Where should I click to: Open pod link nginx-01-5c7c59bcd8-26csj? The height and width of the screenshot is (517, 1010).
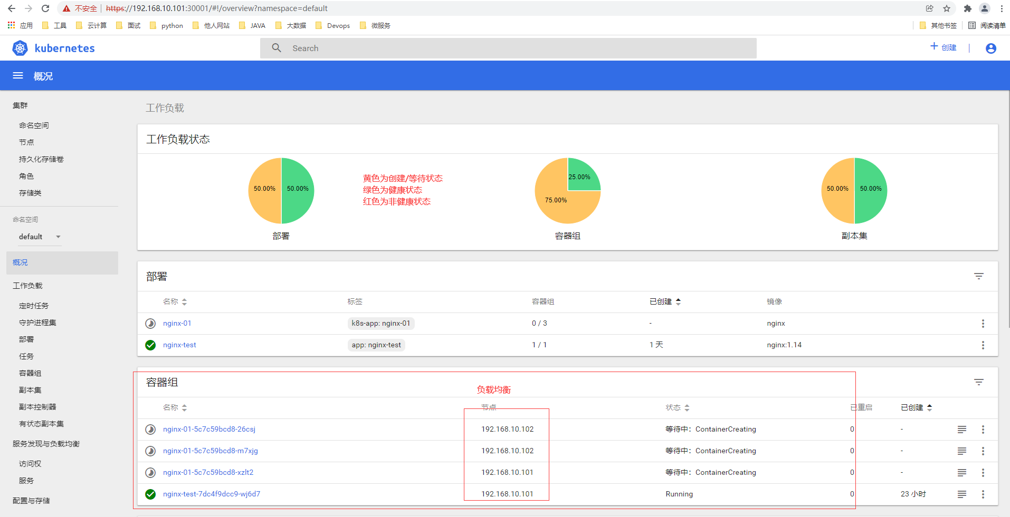(209, 429)
